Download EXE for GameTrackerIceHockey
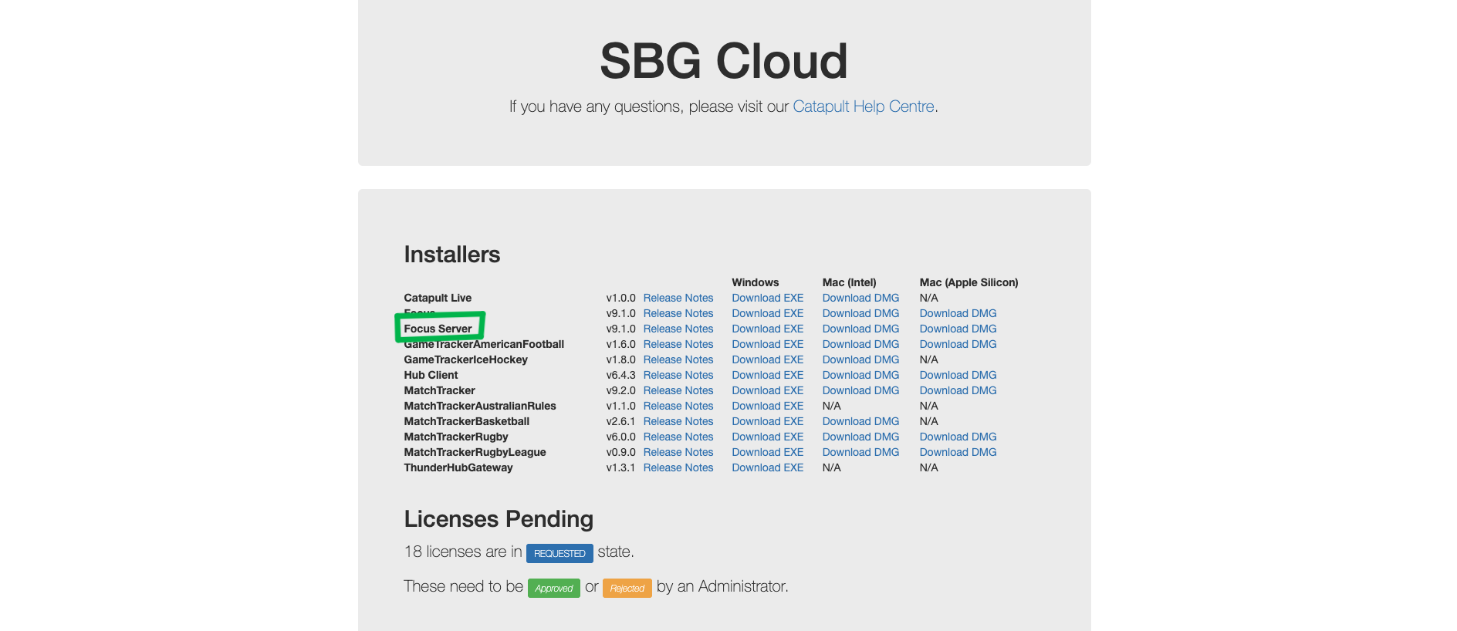This screenshot has height=631, width=1457. coord(768,359)
